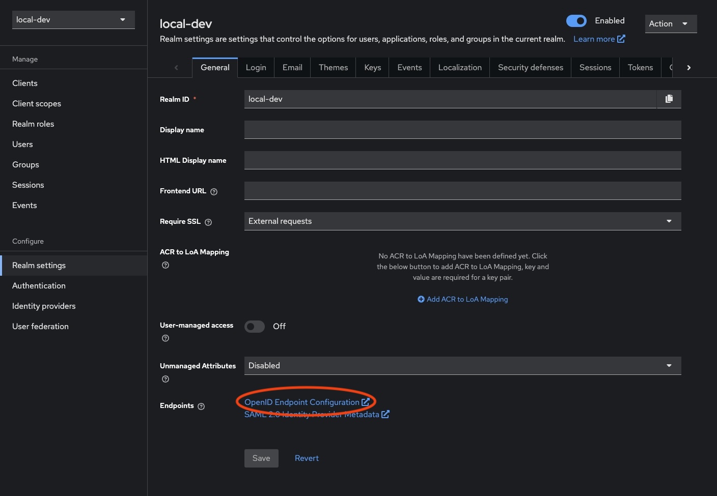The width and height of the screenshot is (717, 496).
Task: Open the Unmanaged Attributes help icon
Action: (165, 379)
